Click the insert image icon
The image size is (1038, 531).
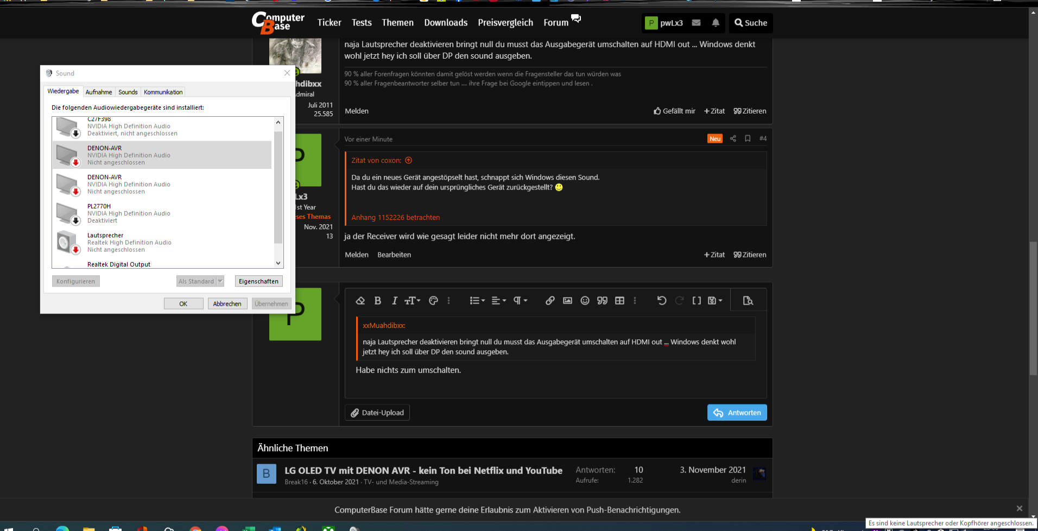tap(567, 301)
